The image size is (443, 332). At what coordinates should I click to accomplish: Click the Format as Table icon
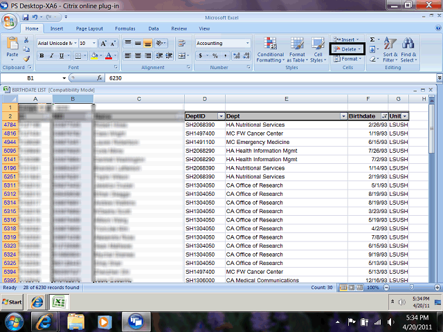pyautogui.click(x=297, y=49)
